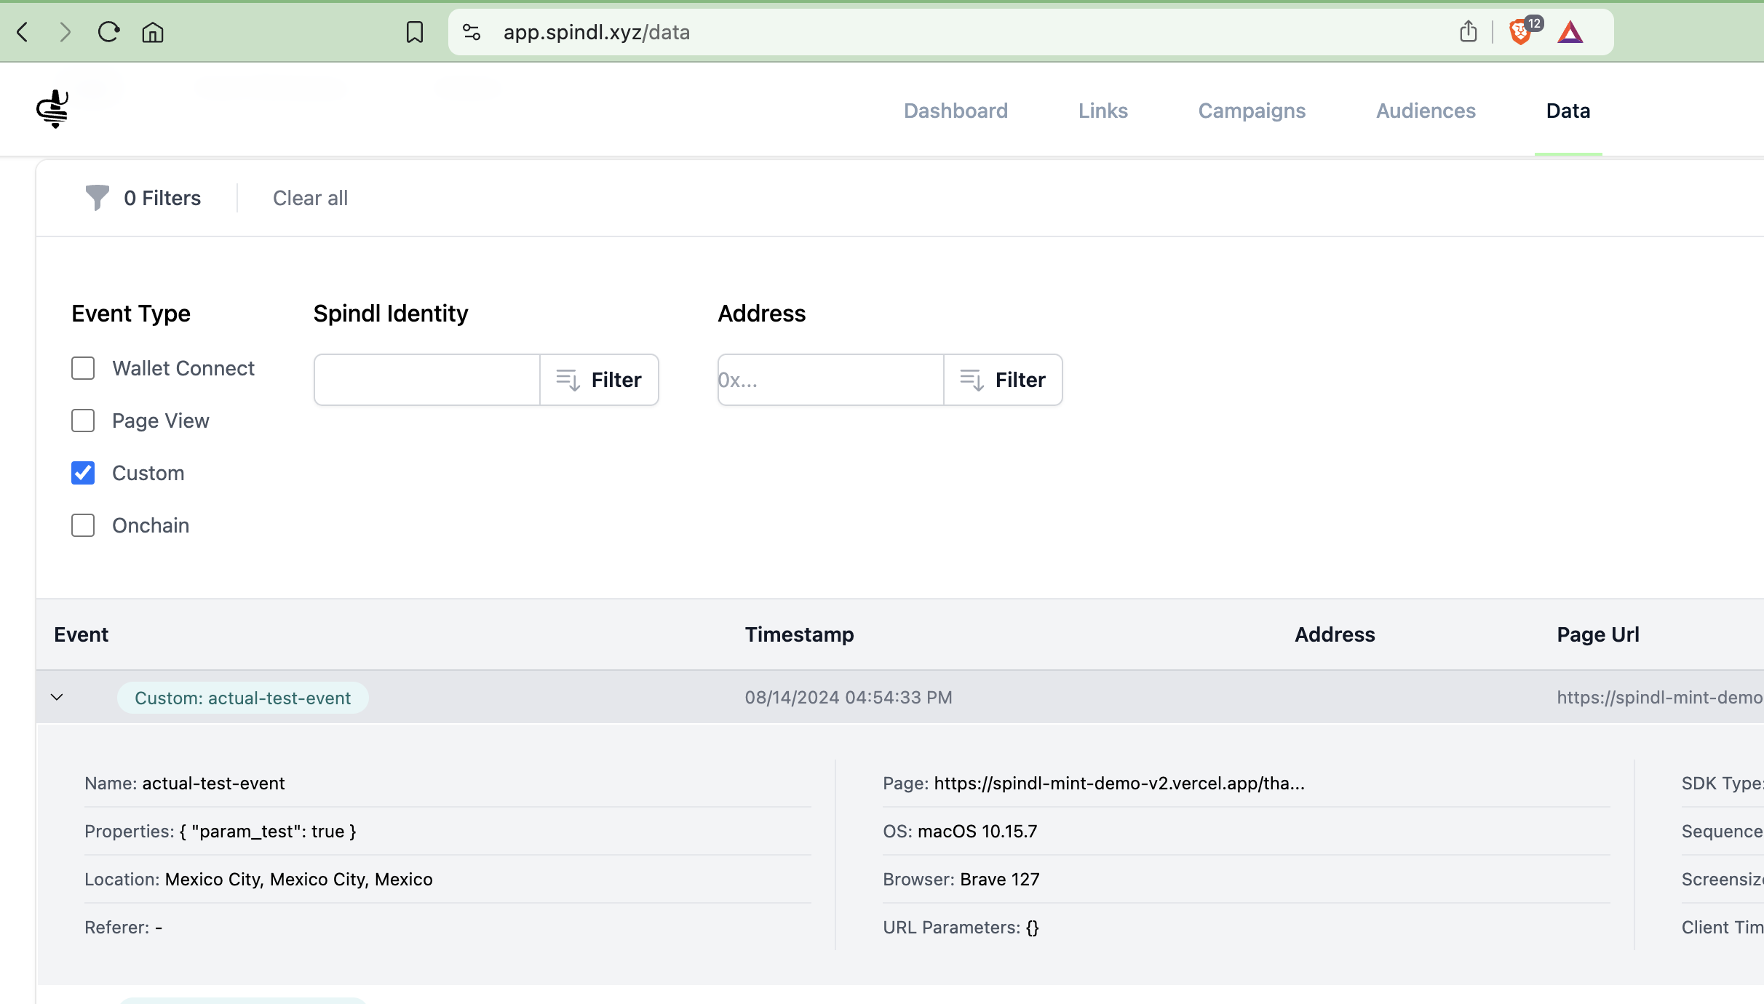Apply the Address Filter button
1764x1004 pixels.
[1003, 380]
